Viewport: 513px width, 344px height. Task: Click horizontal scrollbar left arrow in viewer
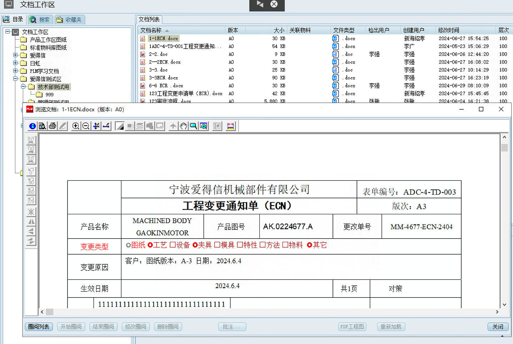point(42,312)
